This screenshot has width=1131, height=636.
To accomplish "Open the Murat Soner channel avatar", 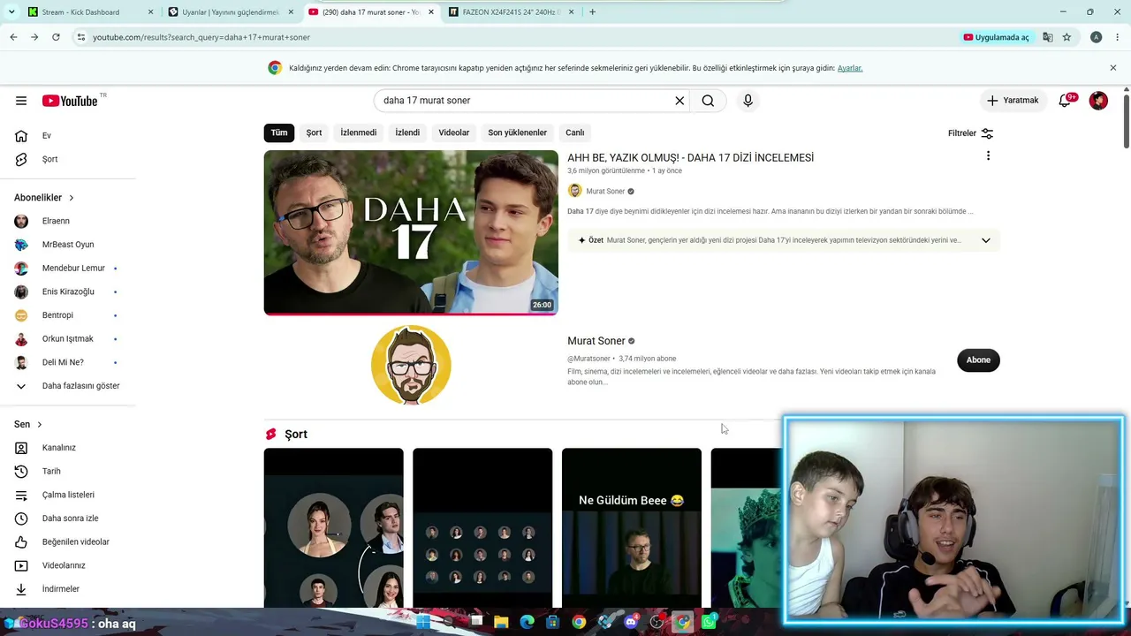I will [x=411, y=365].
